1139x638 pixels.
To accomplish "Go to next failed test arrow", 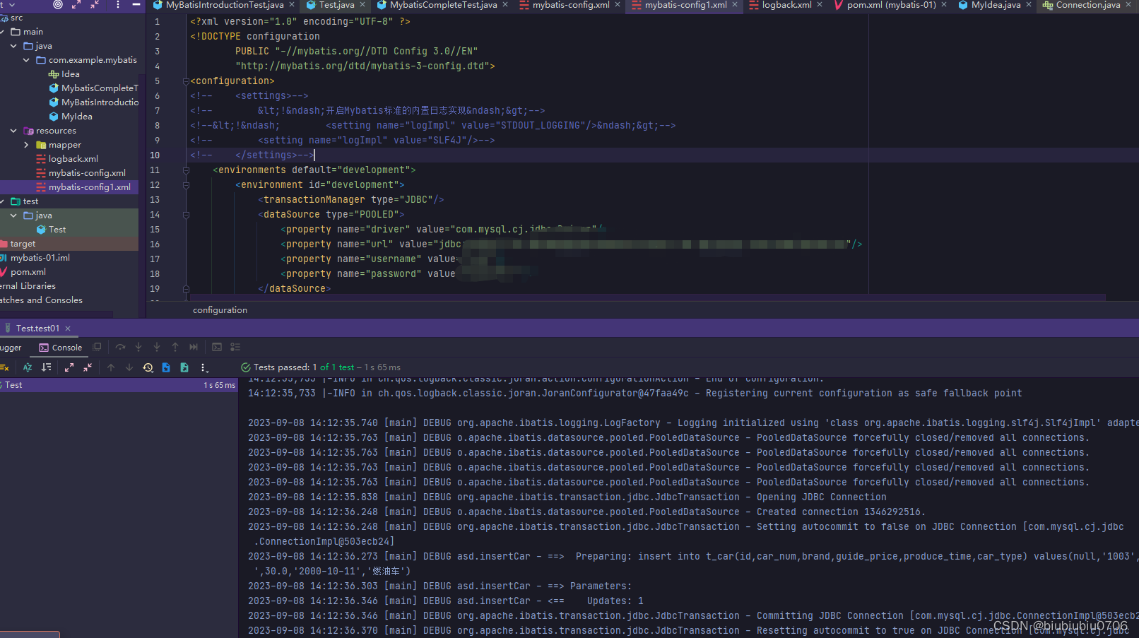I will click(x=129, y=367).
